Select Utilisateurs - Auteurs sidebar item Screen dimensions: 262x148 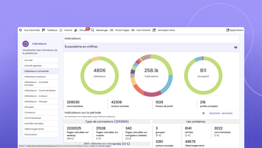click(40, 96)
